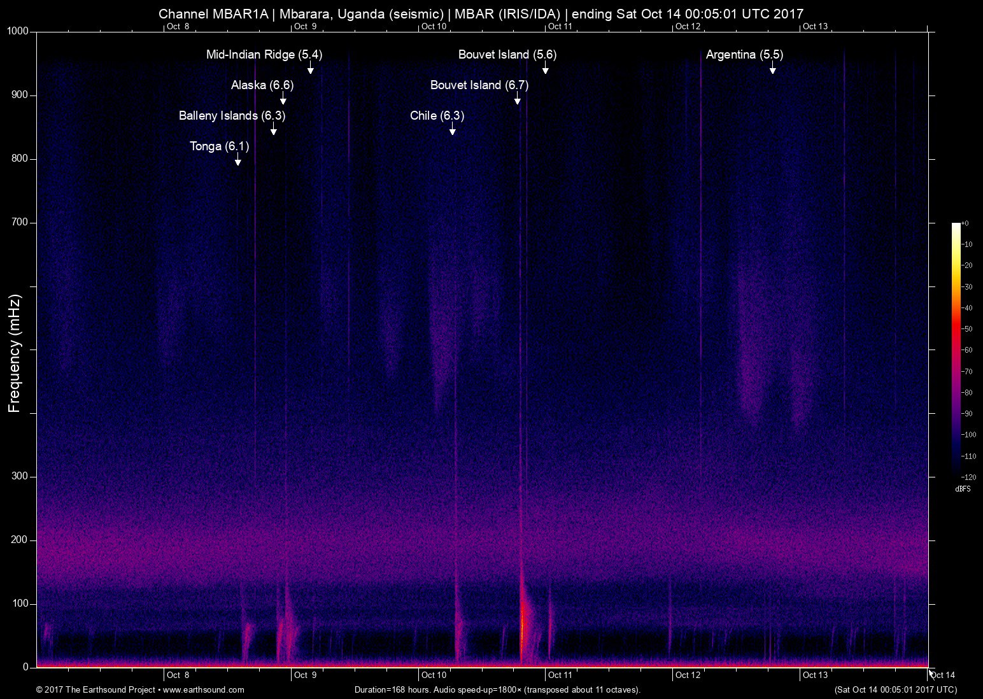983x699 pixels.
Task: Click the 200 mHz frequency tick label
Action: point(19,539)
